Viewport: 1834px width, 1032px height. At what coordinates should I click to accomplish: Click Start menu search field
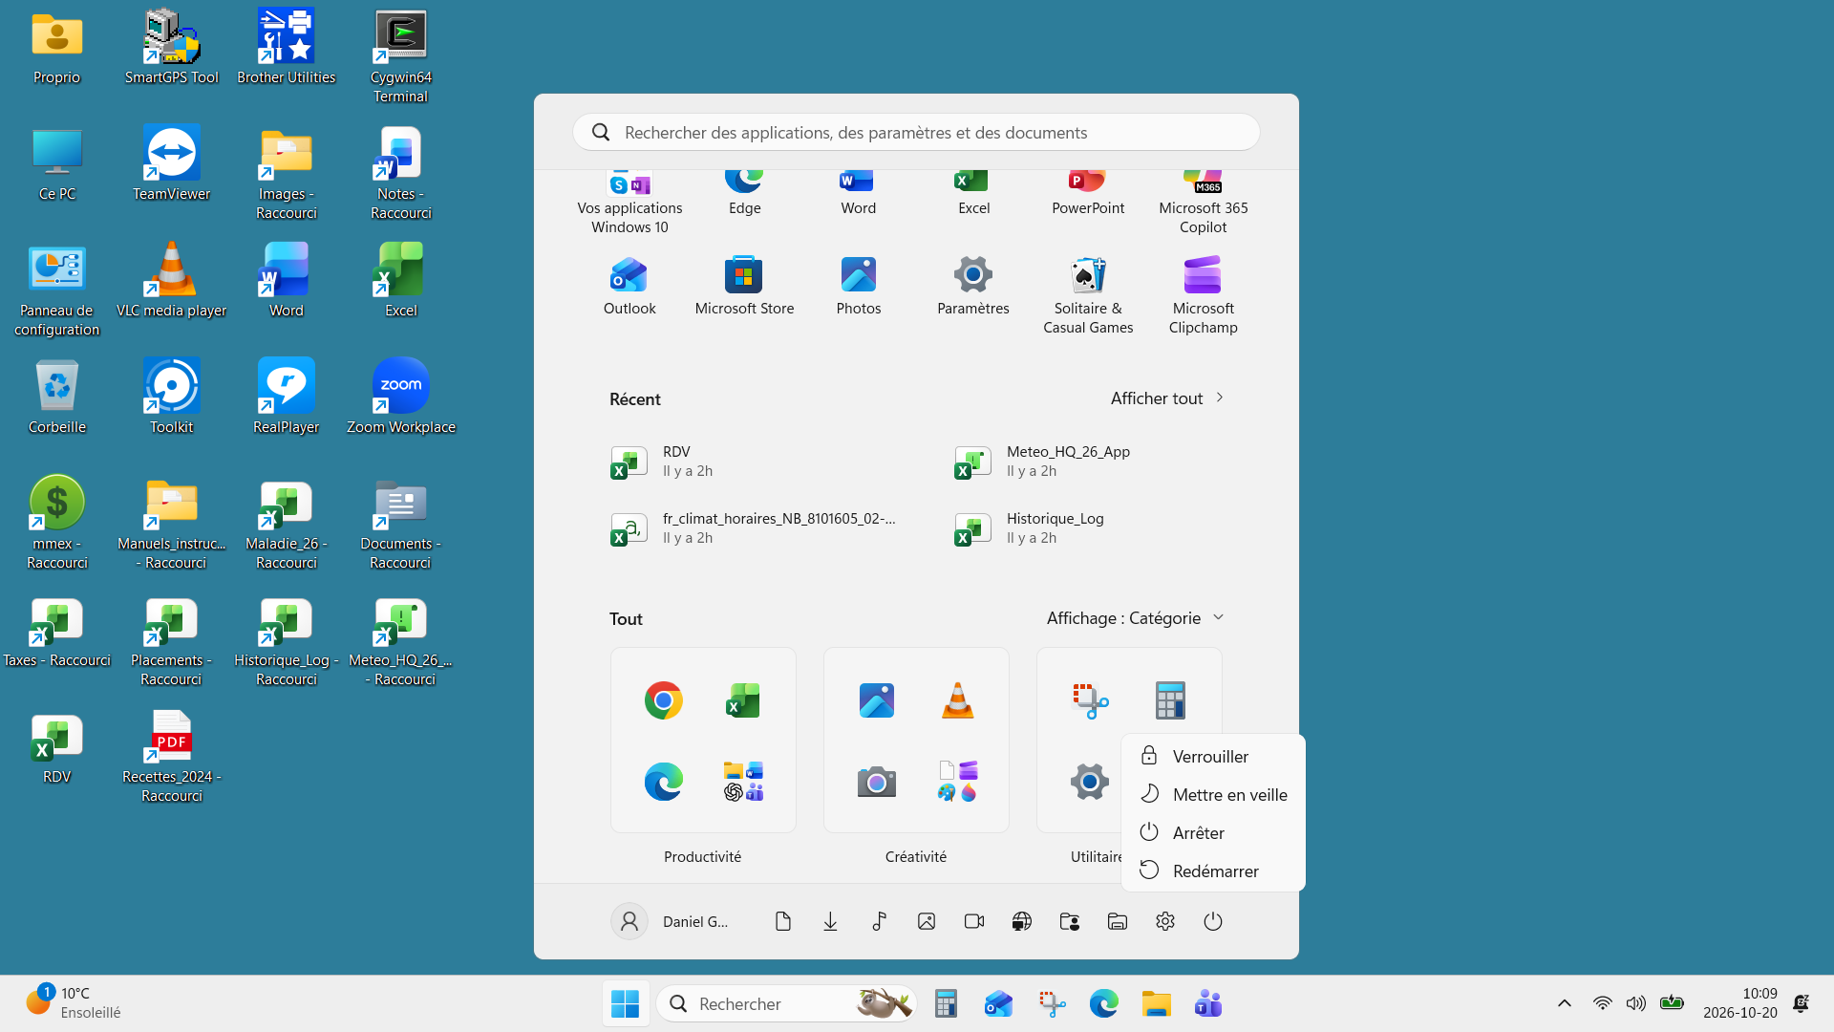(916, 132)
